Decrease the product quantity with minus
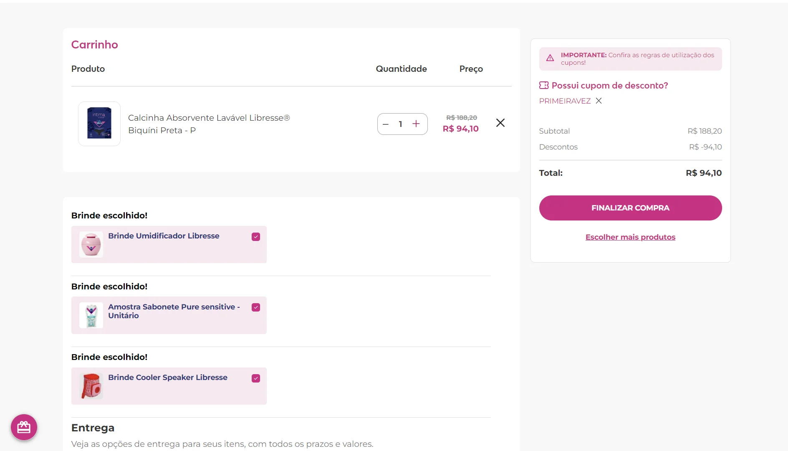Screen dimensions: 788x451 pos(386,124)
